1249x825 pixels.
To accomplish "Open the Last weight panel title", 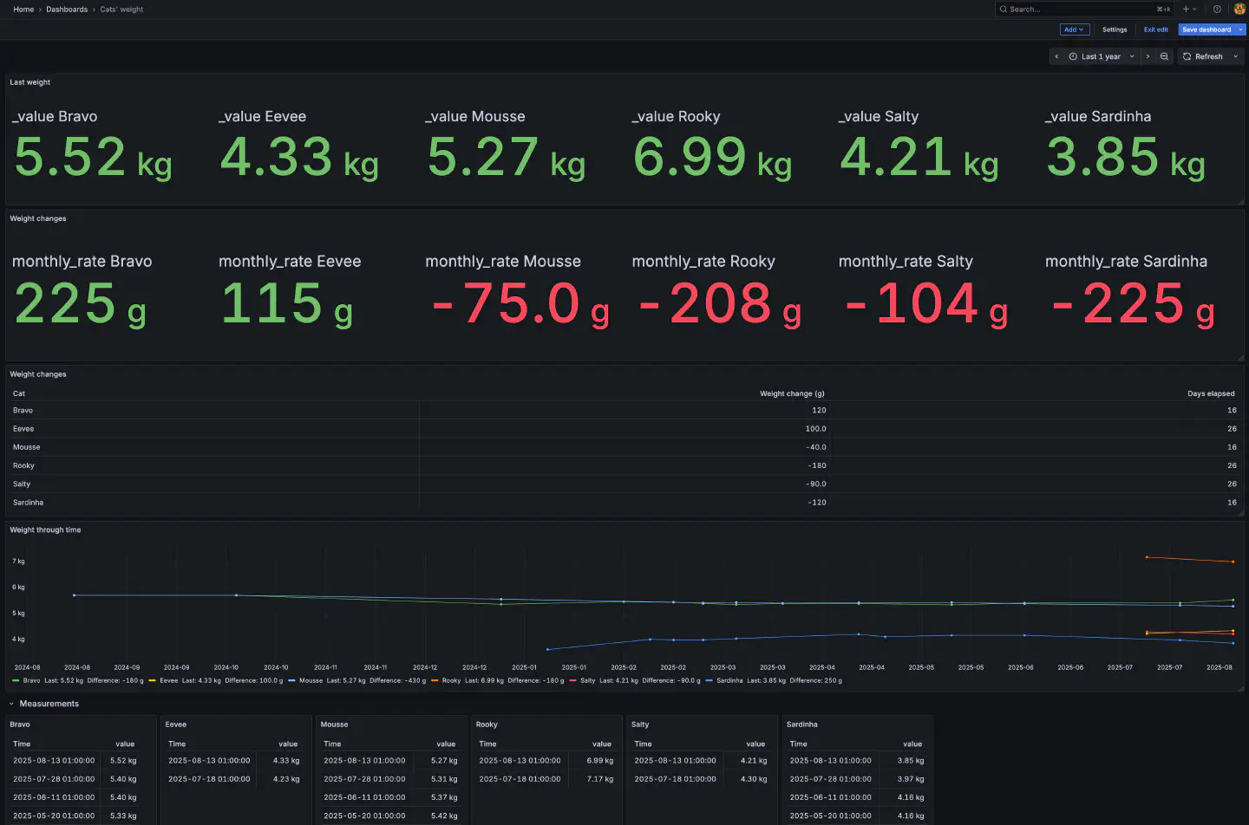I will coord(30,82).
